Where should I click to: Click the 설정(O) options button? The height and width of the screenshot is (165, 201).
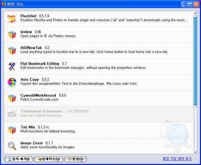point(76,159)
